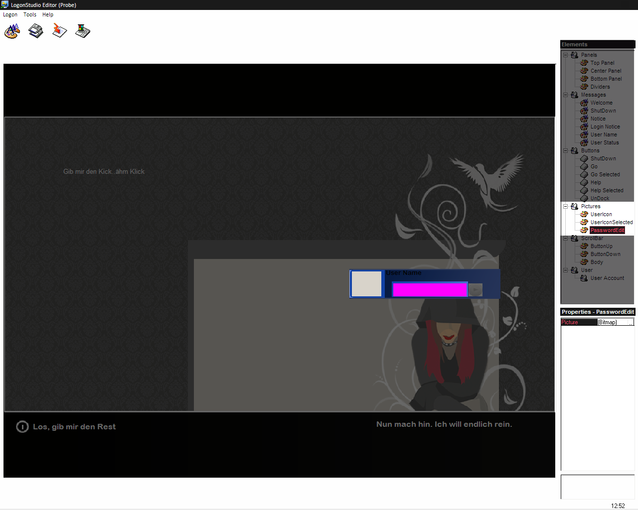Select the Help button element in tree
The width and height of the screenshot is (638, 510).
[596, 182]
